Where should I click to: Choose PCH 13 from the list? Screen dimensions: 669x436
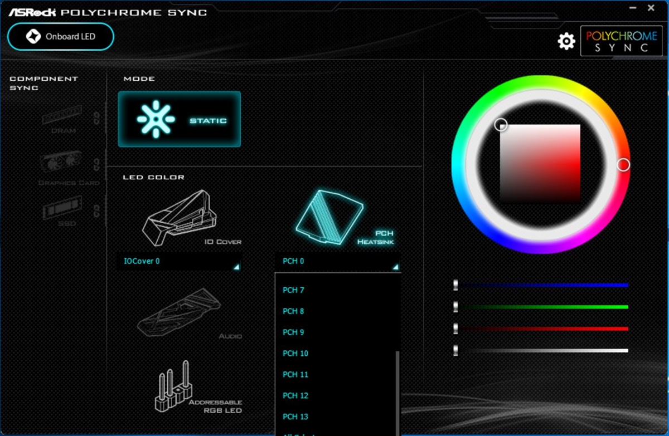(x=295, y=417)
